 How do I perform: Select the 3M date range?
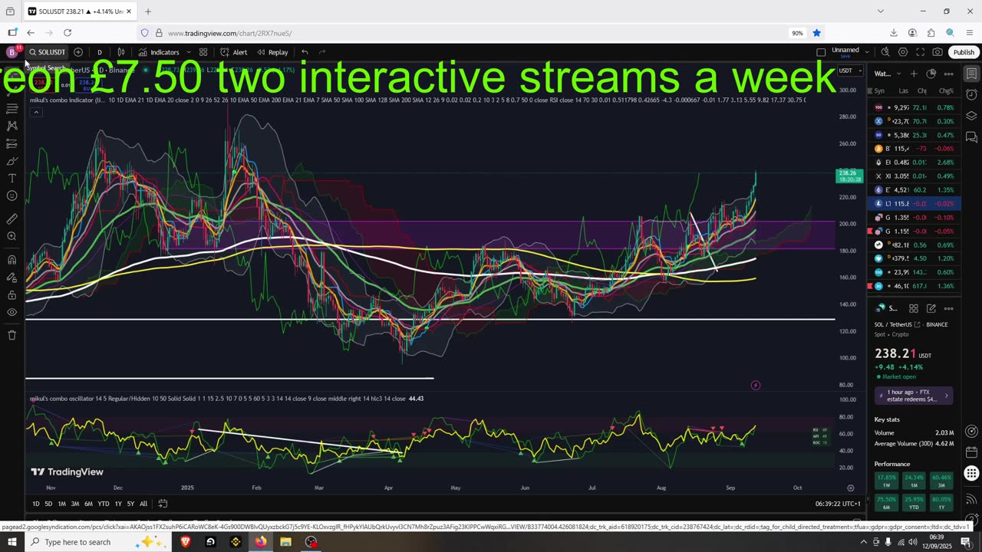point(75,504)
